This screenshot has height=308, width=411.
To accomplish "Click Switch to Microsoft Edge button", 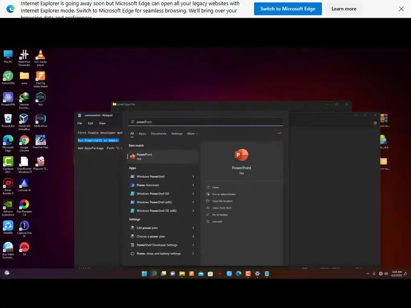I will point(287,9).
